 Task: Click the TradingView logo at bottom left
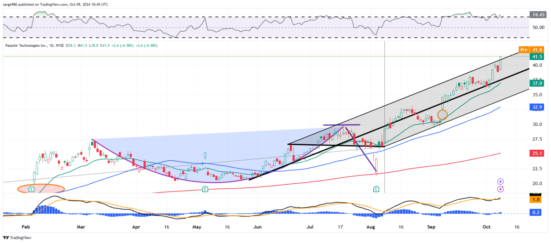(18, 237)
